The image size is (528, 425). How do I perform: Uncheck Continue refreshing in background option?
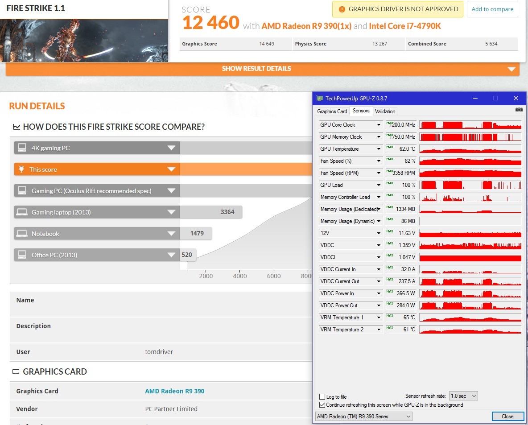[322, 405]
